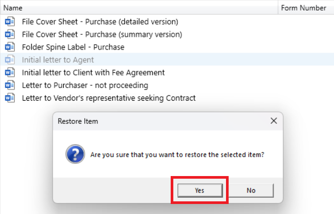This screenshot has width=334, height=214.
Task: Click Word icon beside Folder Spine Label
Action: (9, 47)
